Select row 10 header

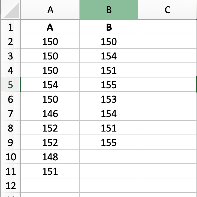pyautogui.click(x=10, y=157)
